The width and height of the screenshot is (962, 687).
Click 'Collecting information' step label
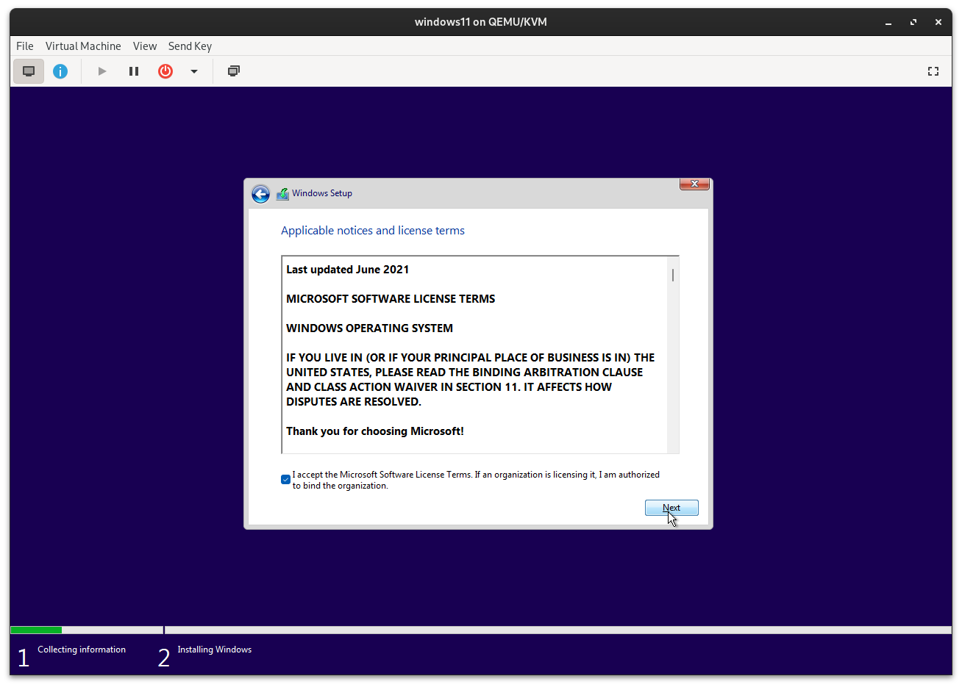(82, 650)
